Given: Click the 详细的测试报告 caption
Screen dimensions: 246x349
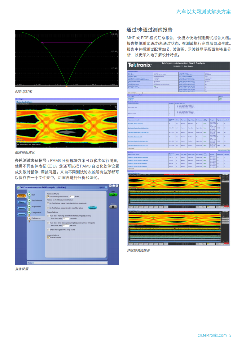Looking at the screenshot, I should click(x=138, y=250).
